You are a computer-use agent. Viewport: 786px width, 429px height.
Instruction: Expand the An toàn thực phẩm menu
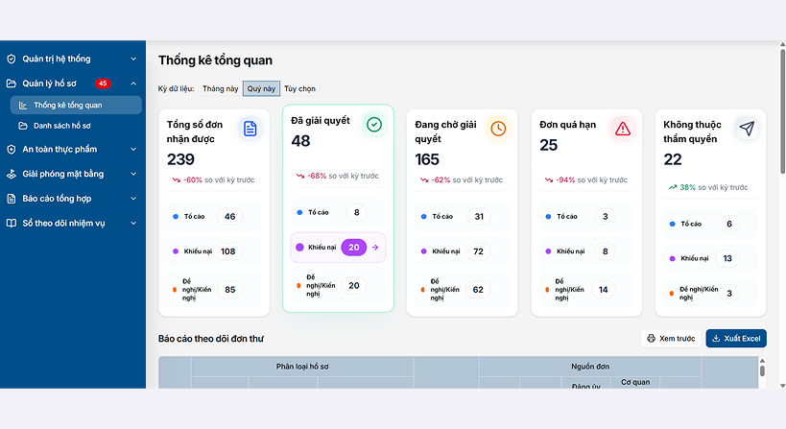73,150
